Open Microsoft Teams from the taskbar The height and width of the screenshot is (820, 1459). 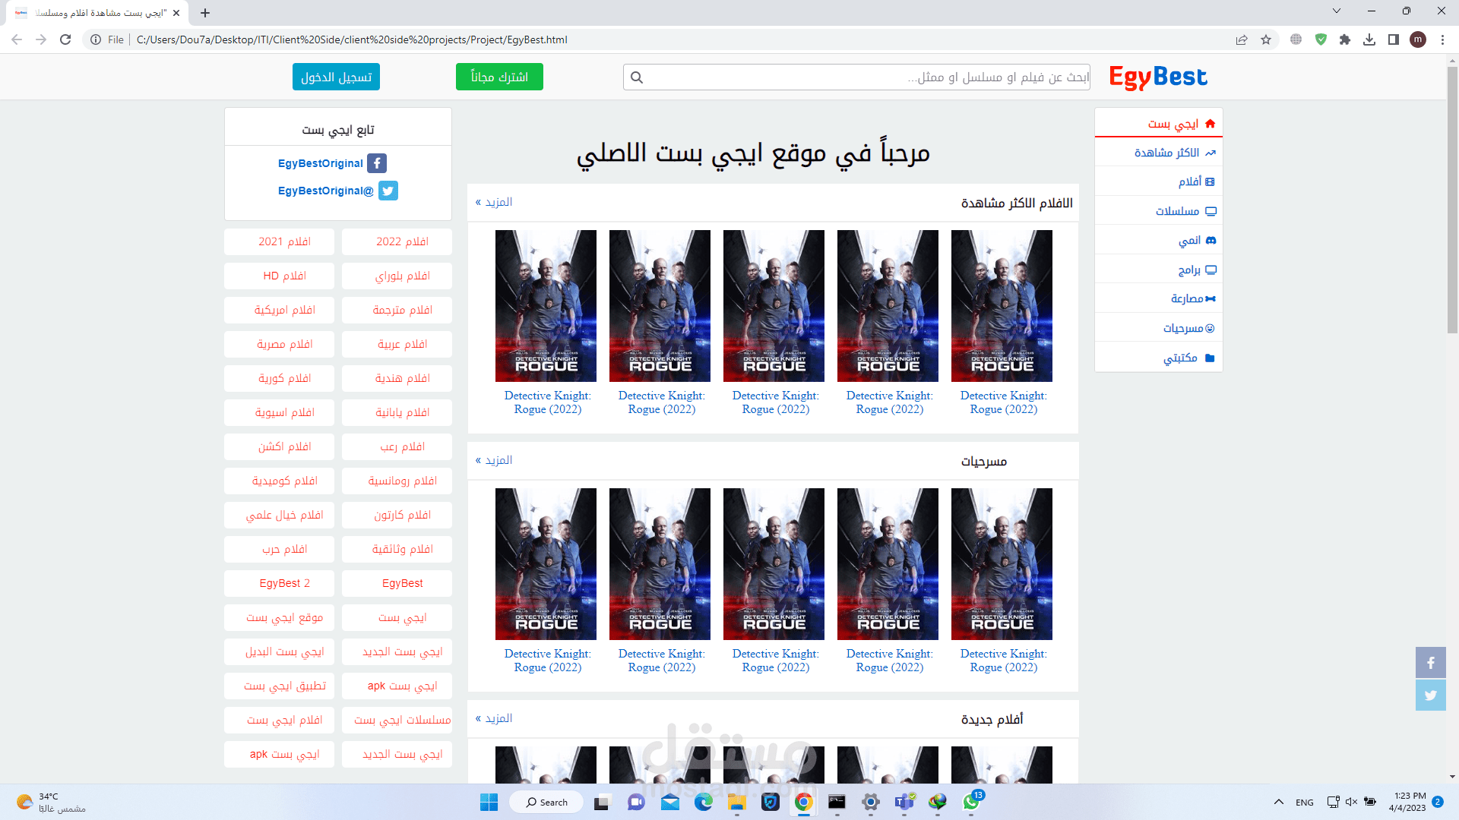tap(904, 802)
